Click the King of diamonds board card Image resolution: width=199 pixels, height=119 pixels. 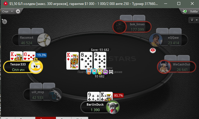73,61
